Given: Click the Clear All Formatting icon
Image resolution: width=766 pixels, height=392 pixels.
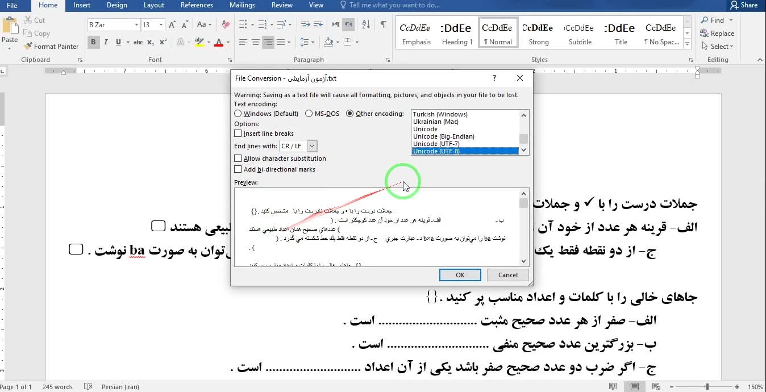Looking at the screenshot, I should click(x=226, y=24).
